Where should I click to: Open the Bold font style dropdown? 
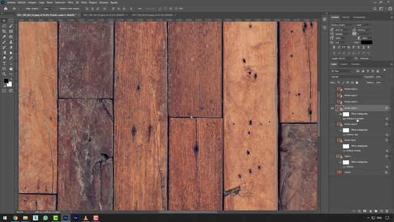[364, 25]
